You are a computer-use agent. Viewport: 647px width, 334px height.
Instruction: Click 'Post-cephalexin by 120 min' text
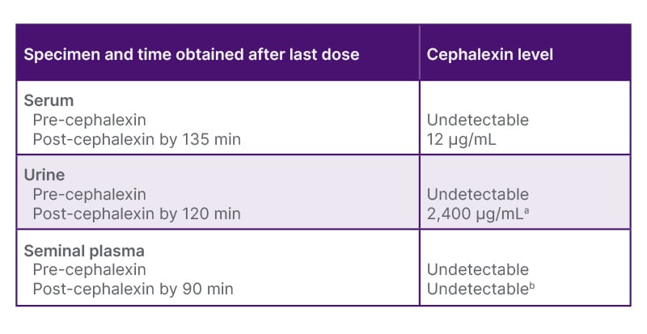point(137,214)
